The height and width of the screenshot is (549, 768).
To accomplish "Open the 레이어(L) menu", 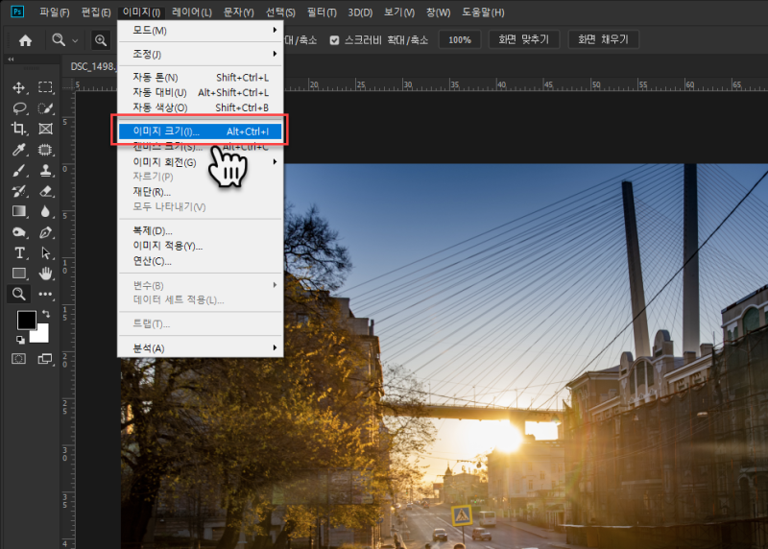I will [x=192, y=12].
